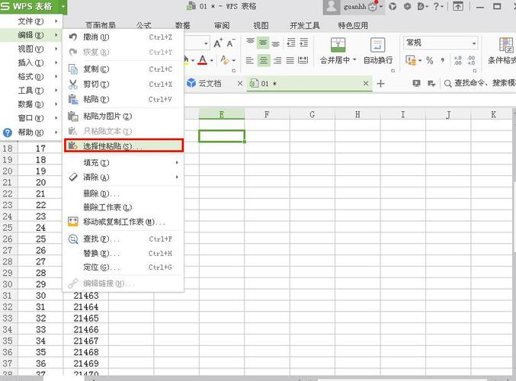The height and width of the screenshot is (381, 516).
Task: Click the decrease decimal places icon
Action: (x=471, y=60)
